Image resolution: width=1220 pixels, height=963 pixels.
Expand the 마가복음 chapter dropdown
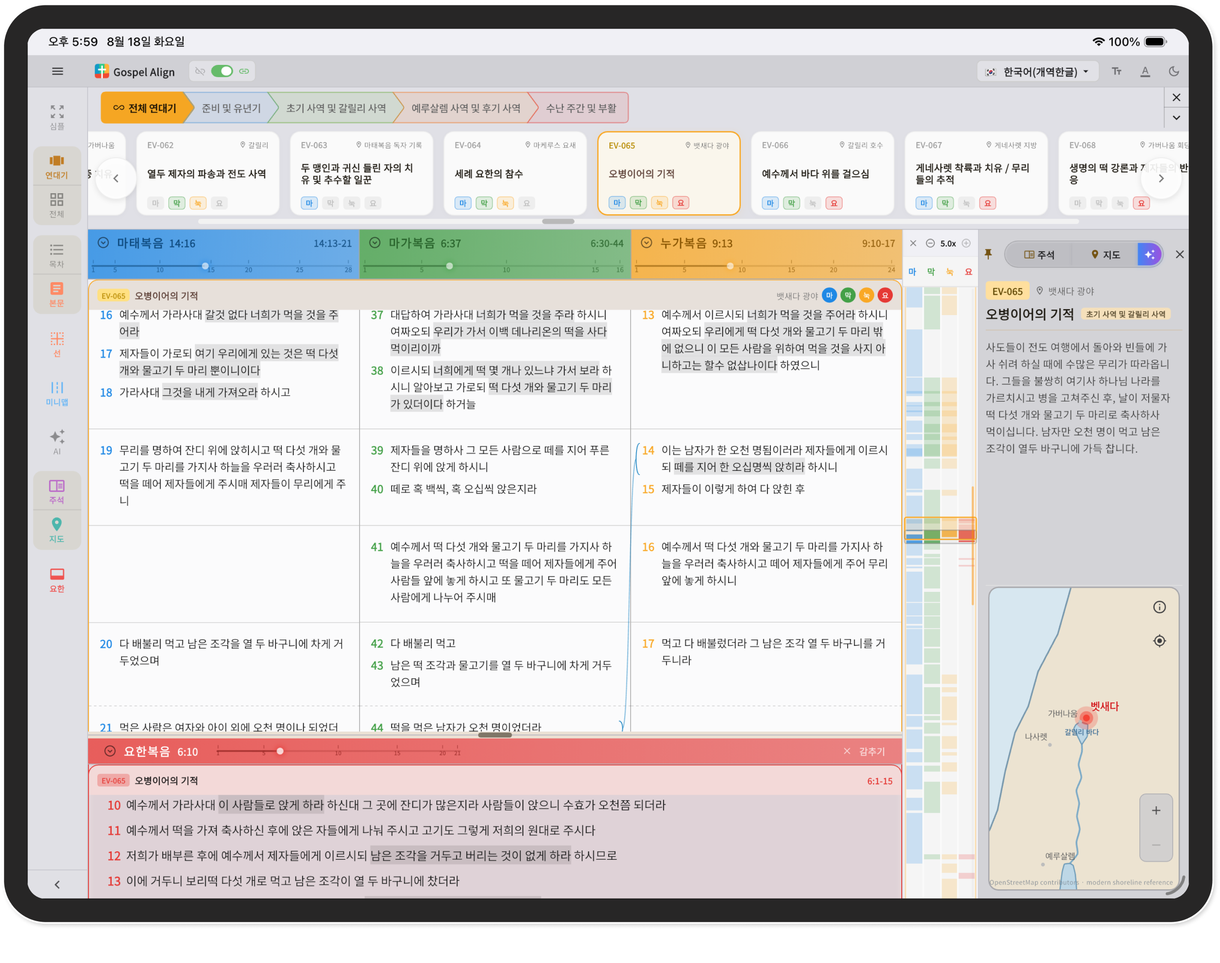(x=375, y=243)
